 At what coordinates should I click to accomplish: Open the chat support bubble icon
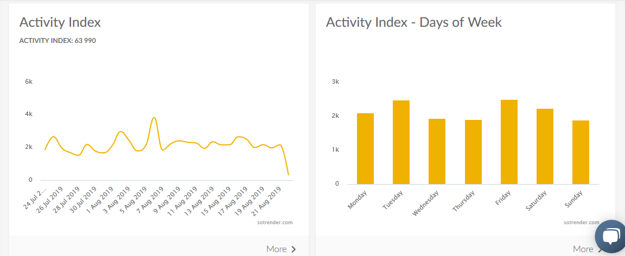pos(609,236)
